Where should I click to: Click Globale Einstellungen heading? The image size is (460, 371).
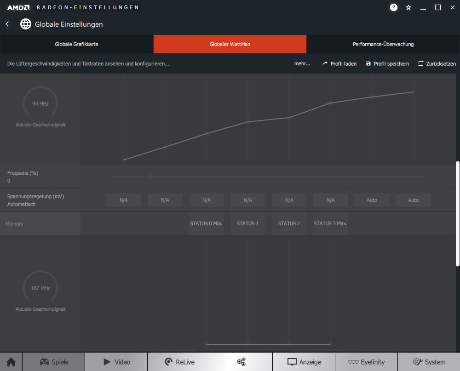69,24
